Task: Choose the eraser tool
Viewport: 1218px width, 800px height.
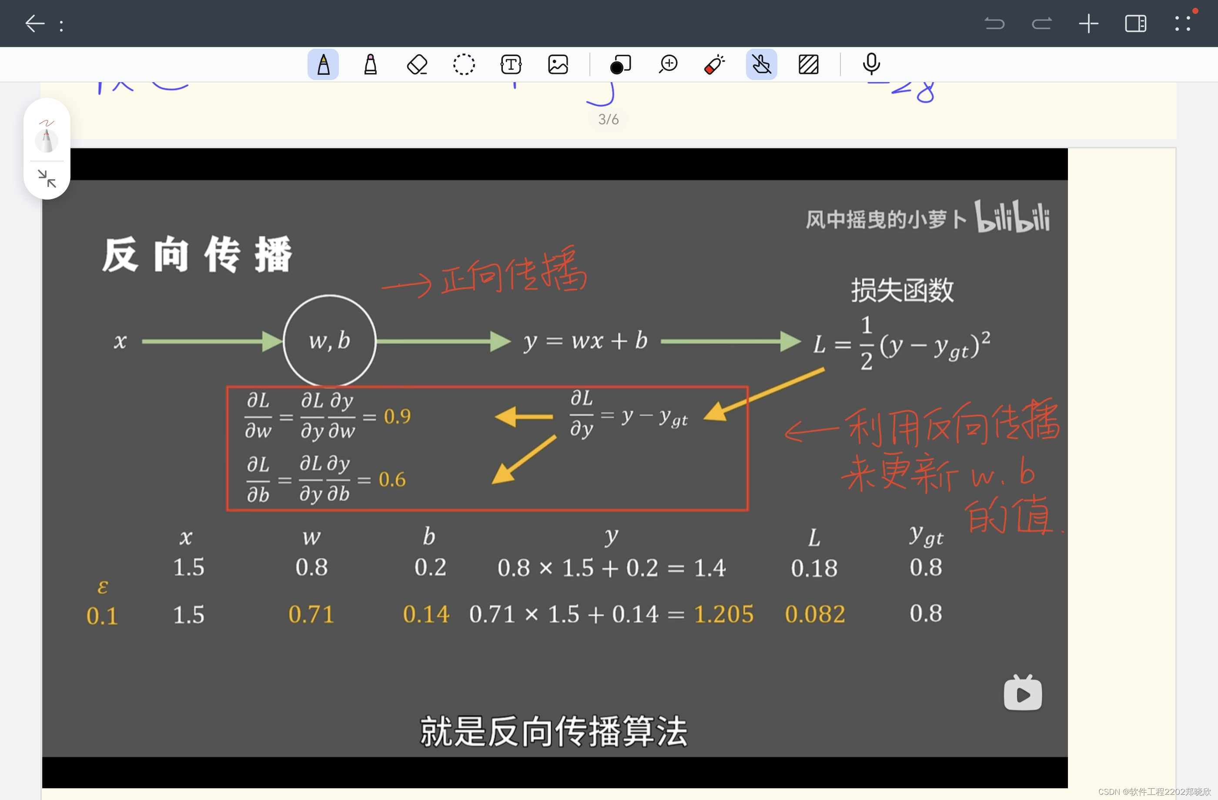Action: [417, 65]
